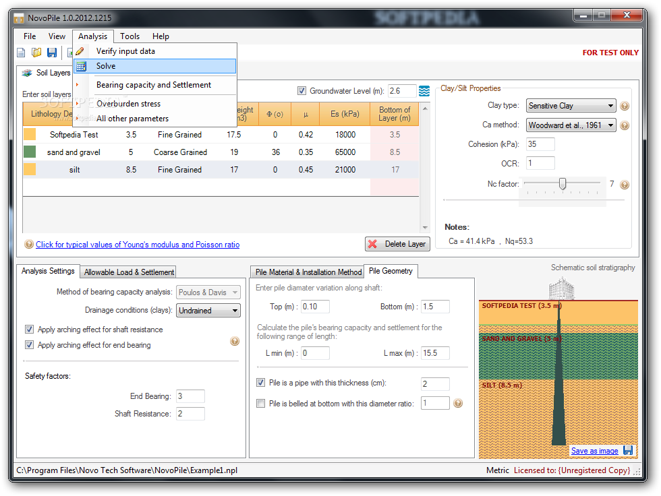
Task: Toggle arching effect for shaft resistance
Action: click(x=29, y=330)
